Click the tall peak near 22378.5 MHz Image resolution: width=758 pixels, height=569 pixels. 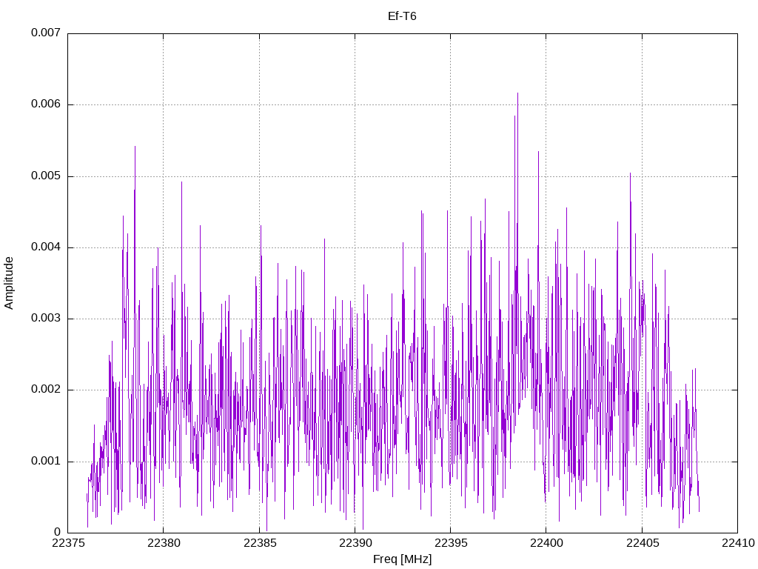[x=135, y=147]
